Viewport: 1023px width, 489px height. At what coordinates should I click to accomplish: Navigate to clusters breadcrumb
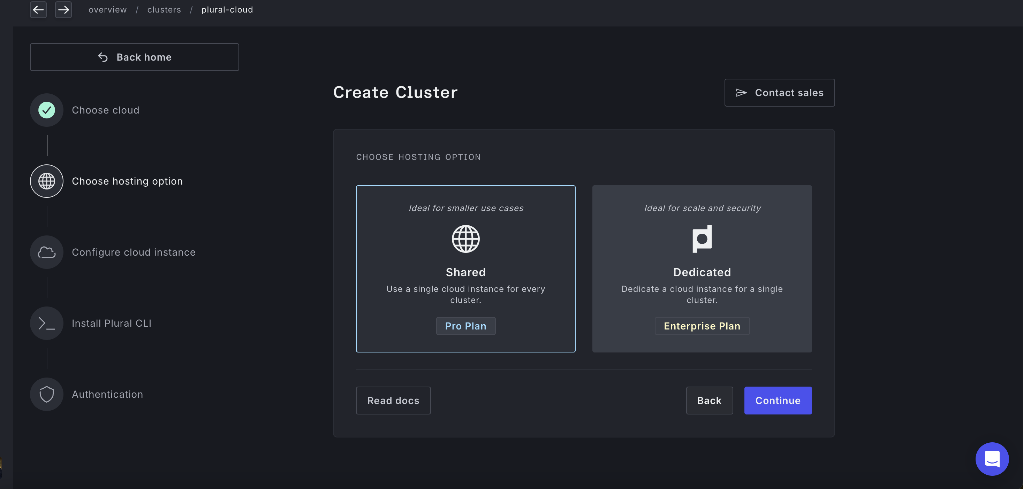[x=164, y=9]
